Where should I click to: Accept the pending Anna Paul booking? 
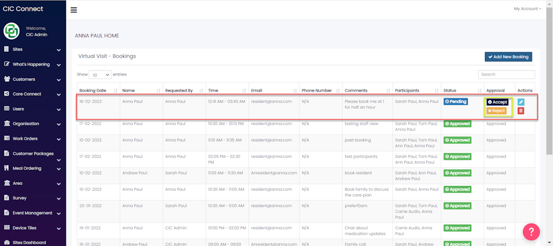pos(497,102)
